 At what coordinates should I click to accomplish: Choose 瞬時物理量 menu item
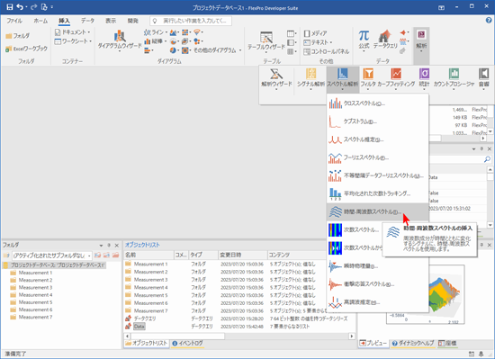coord(378,266)
